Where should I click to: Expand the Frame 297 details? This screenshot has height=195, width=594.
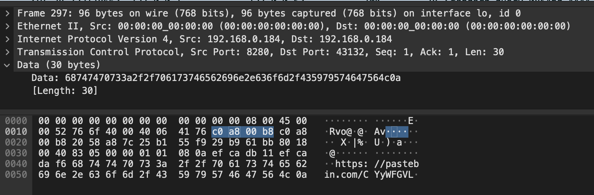point(7,14)
